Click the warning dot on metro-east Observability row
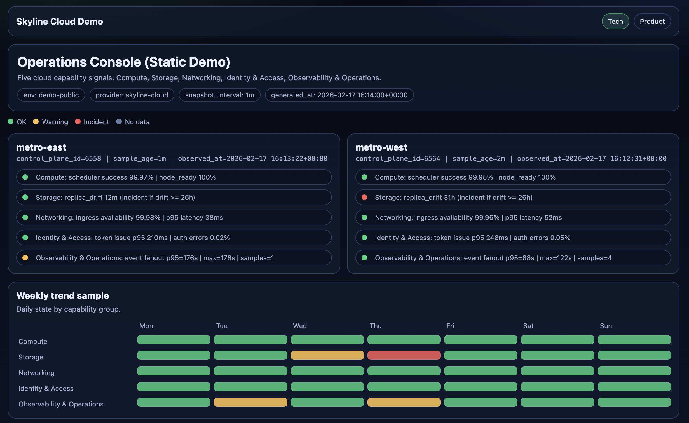The height and width of the screenshot is (423, 689). (x=26, y=258)
